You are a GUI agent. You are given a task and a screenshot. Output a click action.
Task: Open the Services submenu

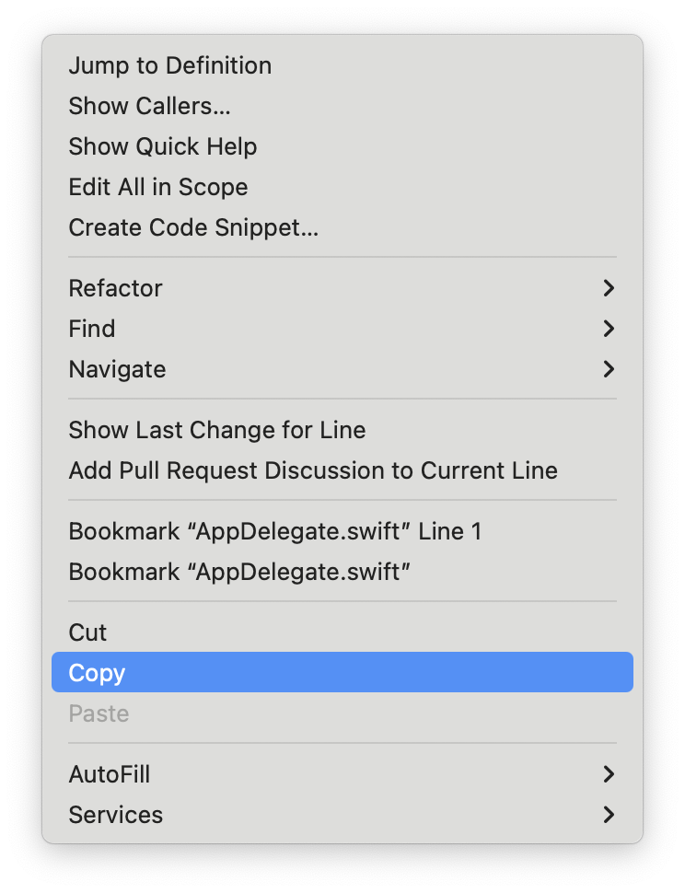116,815
